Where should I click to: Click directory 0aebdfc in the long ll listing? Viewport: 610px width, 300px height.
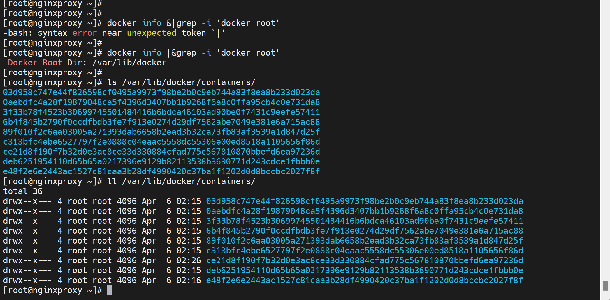pos(364,211)
